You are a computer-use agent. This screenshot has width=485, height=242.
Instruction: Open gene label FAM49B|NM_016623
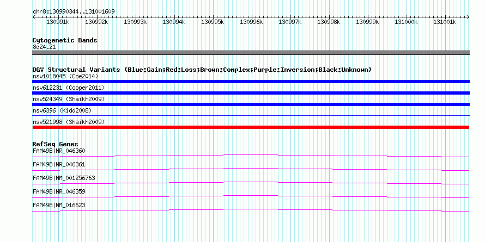tap(59, 205)
